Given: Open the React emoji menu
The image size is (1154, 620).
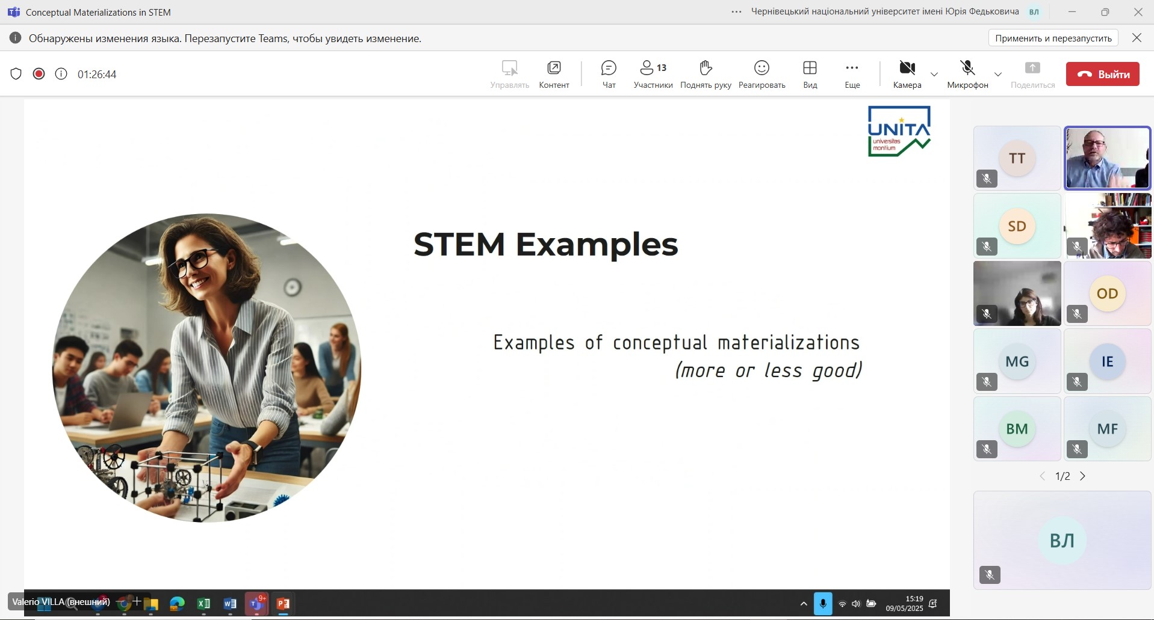Looking at the screenshot, I should coord(762,74).
